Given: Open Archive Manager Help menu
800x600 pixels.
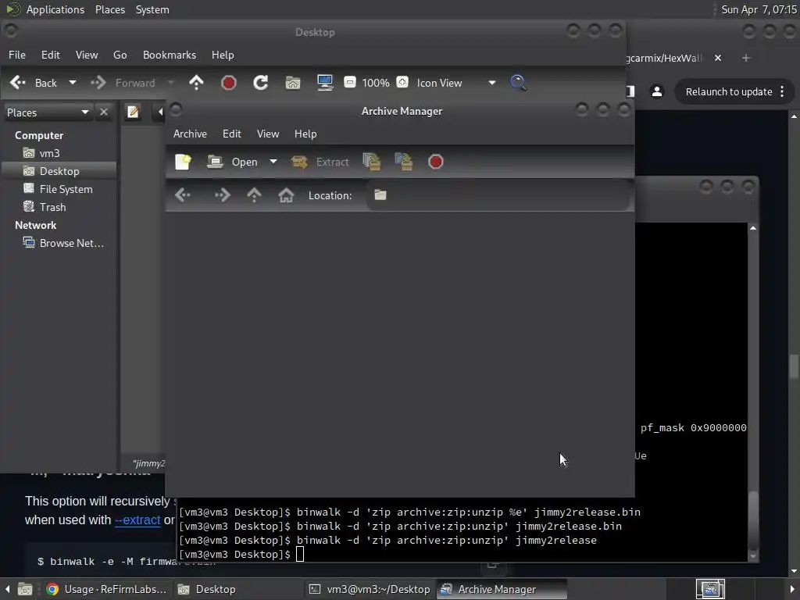Looking at the screenshot, I should pyautogui.click(x=305, y=134).
